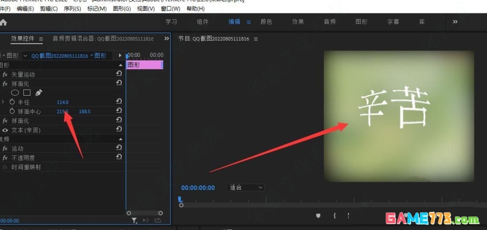Reset the 运动 effect
This screenshot has height=230, width=487.
point(119,147)
